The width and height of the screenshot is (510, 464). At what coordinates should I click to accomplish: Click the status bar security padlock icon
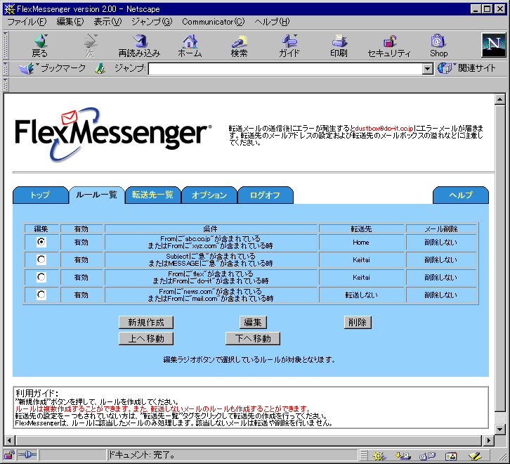point(10,455)
